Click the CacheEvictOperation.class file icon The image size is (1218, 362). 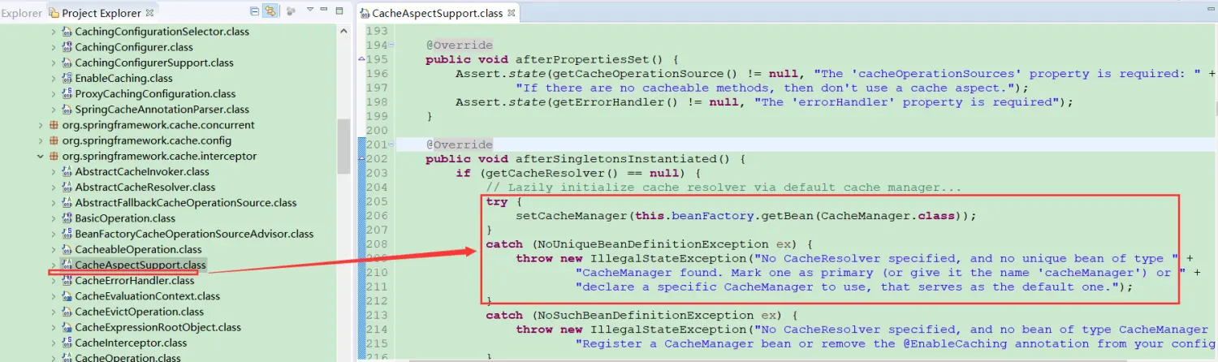point(67,312)
